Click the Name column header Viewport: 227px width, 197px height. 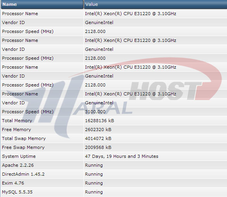pyautogui.click(x=42, y=4)
